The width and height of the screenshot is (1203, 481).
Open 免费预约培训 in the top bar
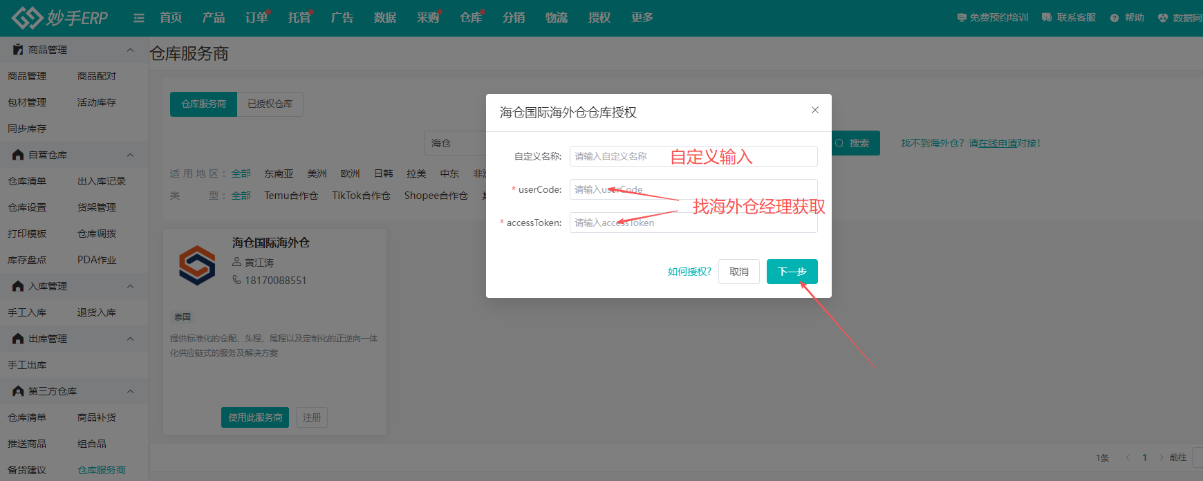click(x=993, y=18)
